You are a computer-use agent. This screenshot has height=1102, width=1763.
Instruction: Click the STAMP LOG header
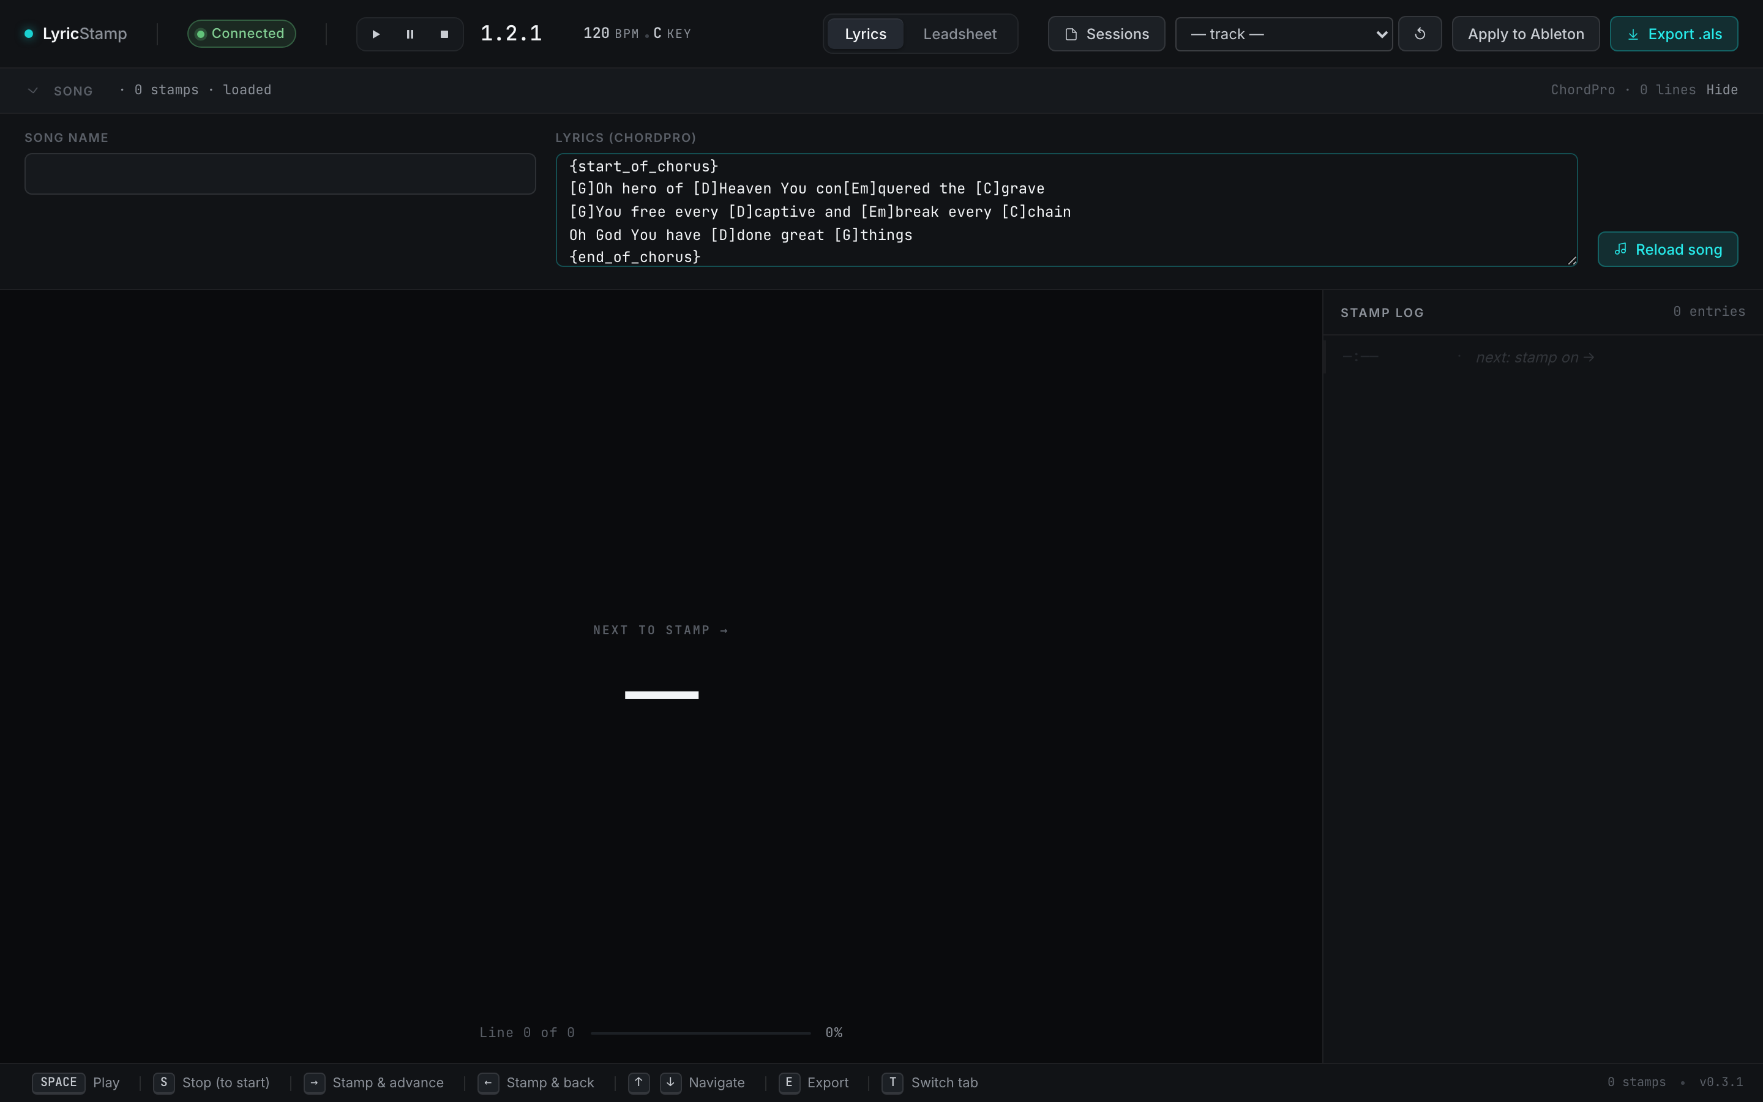pyautogui.click(x=1382, y=313)
